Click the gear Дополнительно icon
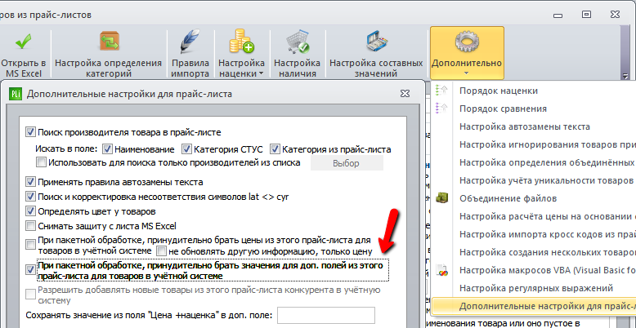This screenshot has height=328, width=636. [467, 42]
